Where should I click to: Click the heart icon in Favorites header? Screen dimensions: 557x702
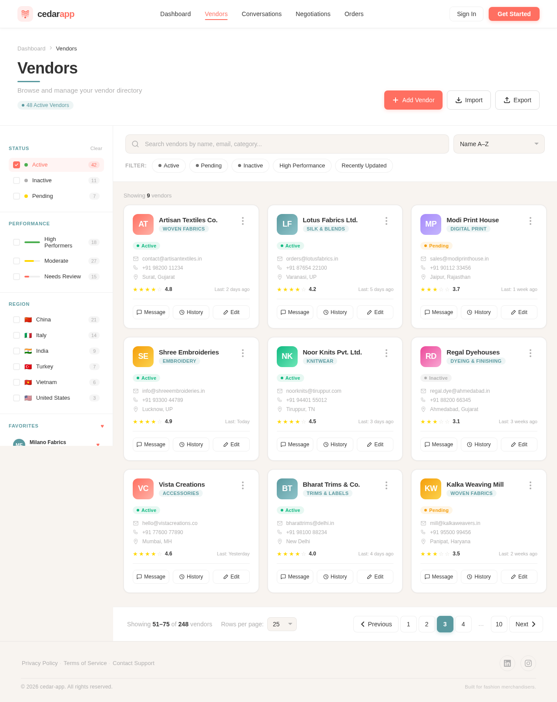(x=102, y=426)
